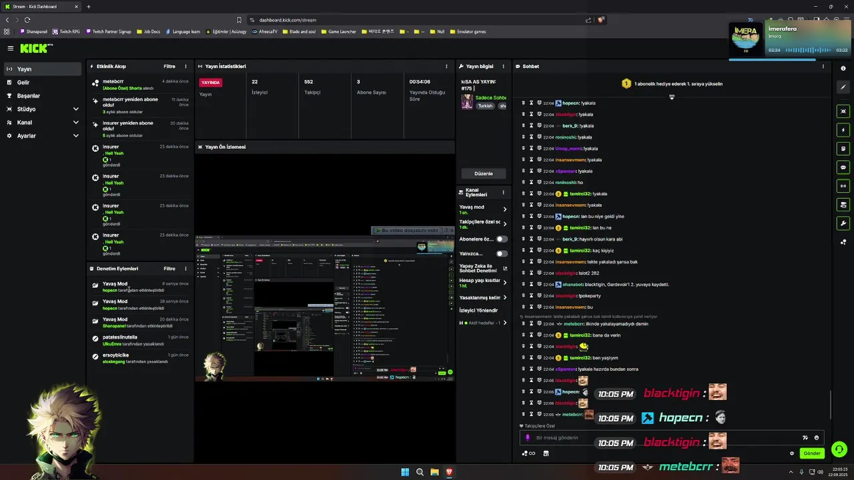Toggle the stream statistics icon in right sidebar
The image size is (854, 480).
[x=843, y=186]
